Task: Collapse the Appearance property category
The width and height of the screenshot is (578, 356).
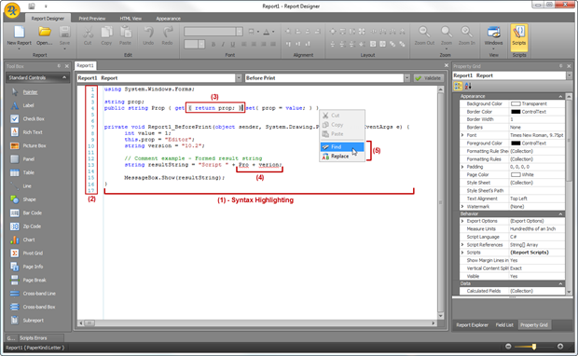Action: coord(560,96)
